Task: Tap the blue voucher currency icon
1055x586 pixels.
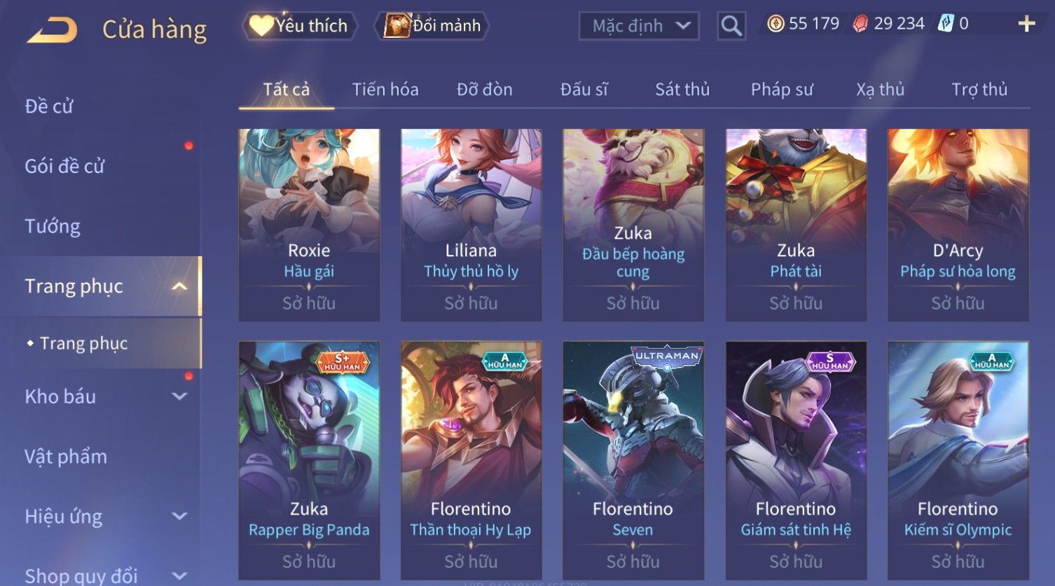Action: click(946, 24)
